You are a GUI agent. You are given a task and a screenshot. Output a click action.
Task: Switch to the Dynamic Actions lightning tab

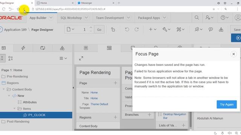pyautogui.click(x=23, y=48)
